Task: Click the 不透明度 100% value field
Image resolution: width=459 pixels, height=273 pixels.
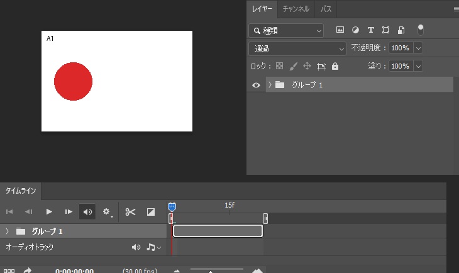Action: tap(401, 48)
